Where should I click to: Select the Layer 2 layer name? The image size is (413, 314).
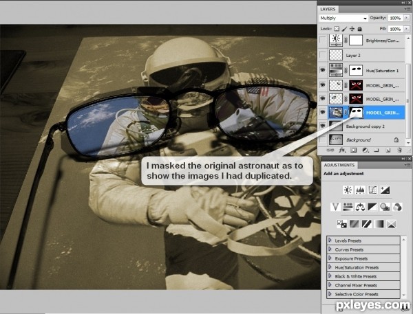pyautogui.click(x=353, y=56)
